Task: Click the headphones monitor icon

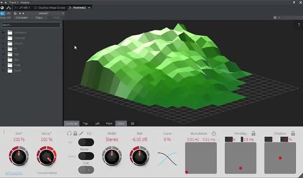Action: click(x=69, y=133)
